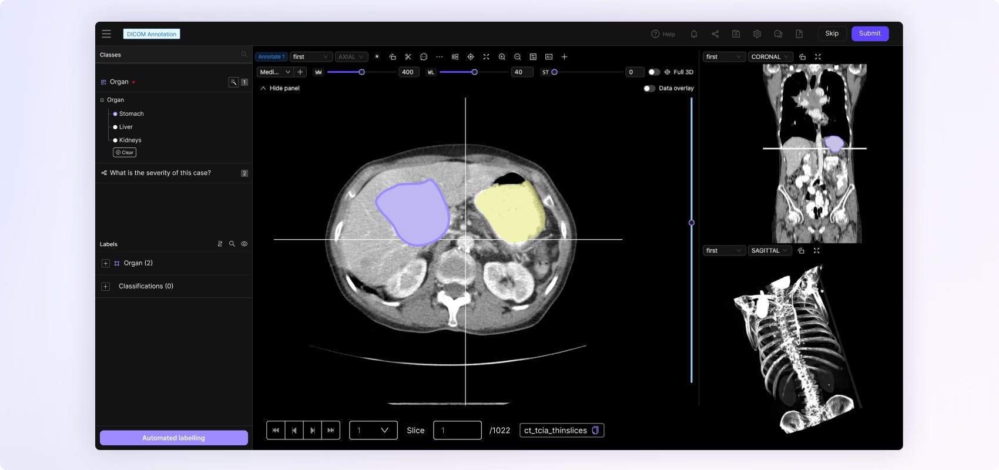Click rotate icon in axial toolbar
This screenshot has width=999, height=470.
click(x=393, y=57)
